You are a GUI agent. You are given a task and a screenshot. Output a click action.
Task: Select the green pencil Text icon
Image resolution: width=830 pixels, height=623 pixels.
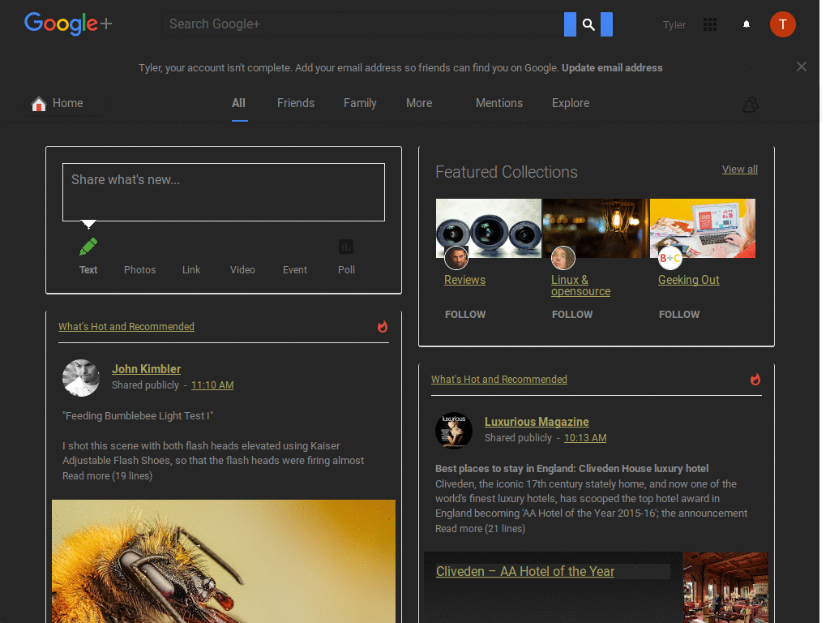88,247
